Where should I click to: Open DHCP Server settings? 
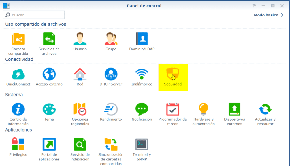pyautogui.click(x=111, y=74)
